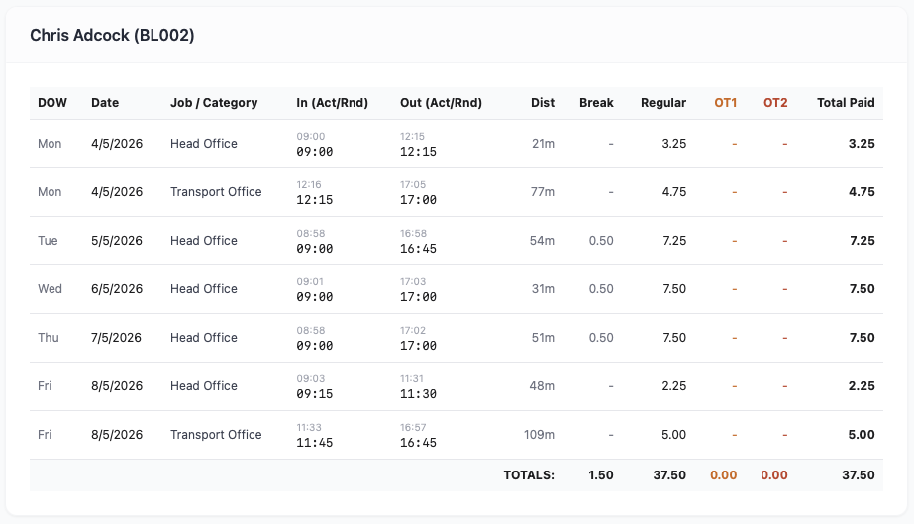Click the red OT2 column header

pos(775,103)
